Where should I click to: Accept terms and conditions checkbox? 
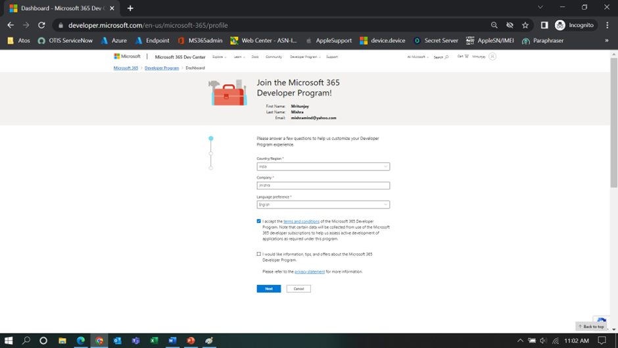tap(258, 221)
